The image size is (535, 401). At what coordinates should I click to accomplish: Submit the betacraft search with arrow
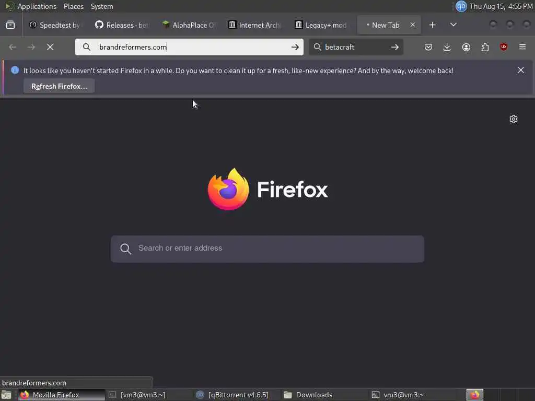pos(395,47)
